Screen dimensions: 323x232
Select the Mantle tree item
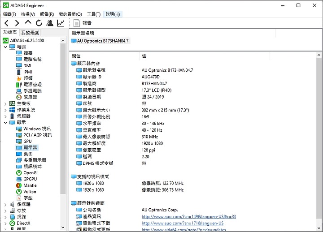point(26,185)
